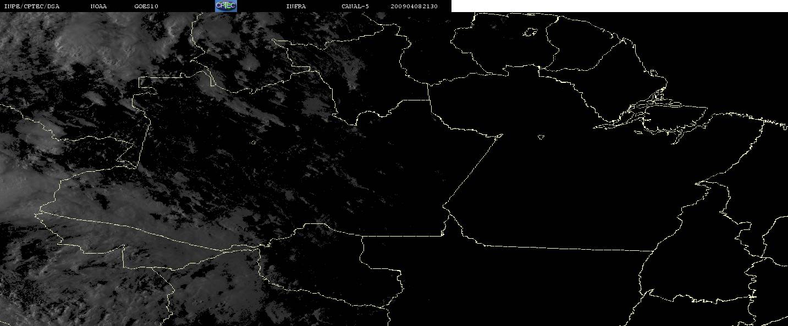Select the GOES10 satellite label

(x=146, y=6)
